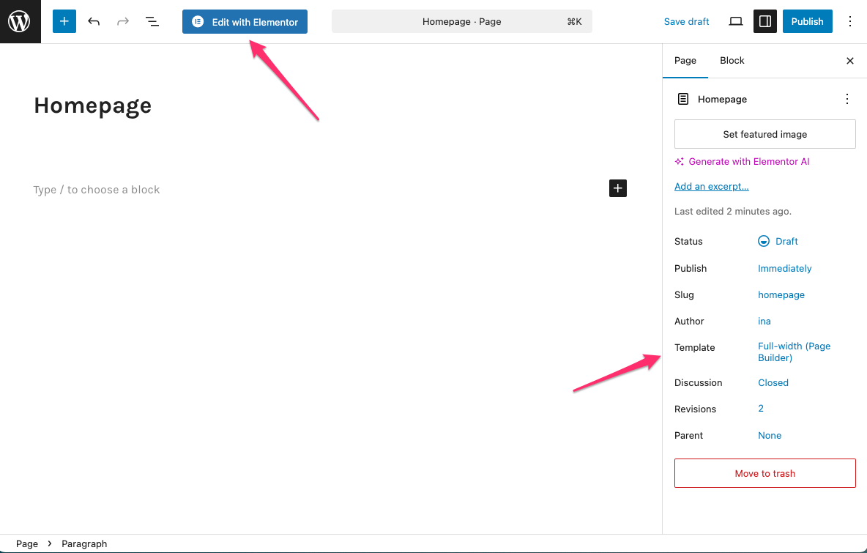Open the document overview list icon

pyautogui.click(x=152, y=22)
